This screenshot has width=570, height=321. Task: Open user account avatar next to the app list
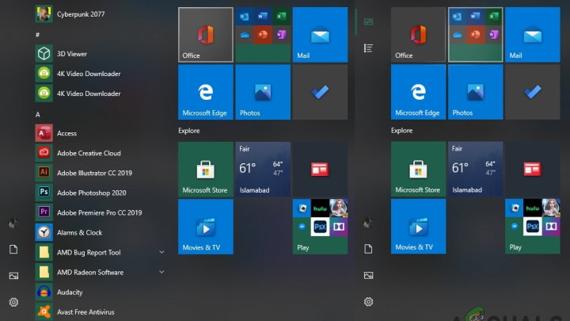13,223
